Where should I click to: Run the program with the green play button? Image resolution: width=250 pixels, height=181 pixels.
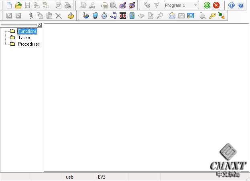pyautogui.click(x=207, y=5)
